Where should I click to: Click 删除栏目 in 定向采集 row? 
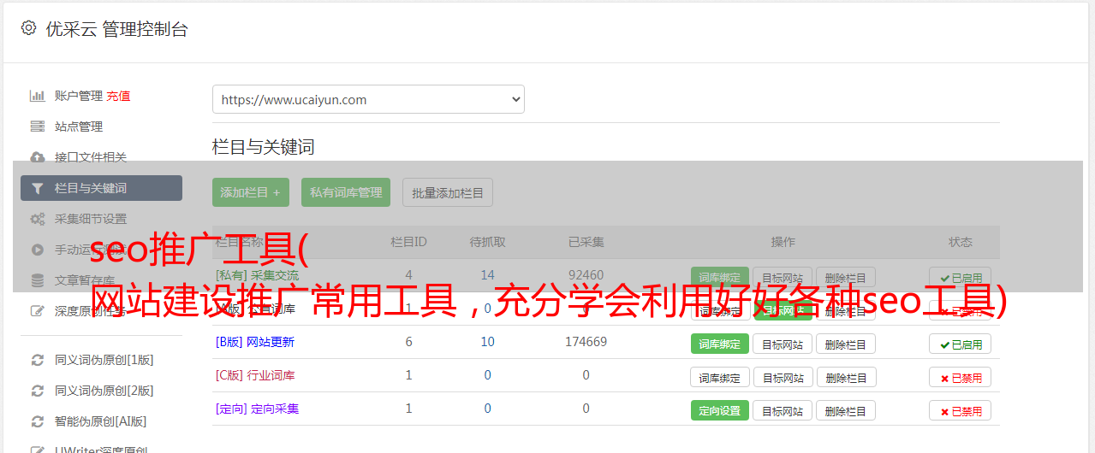[x=845, y=410]
